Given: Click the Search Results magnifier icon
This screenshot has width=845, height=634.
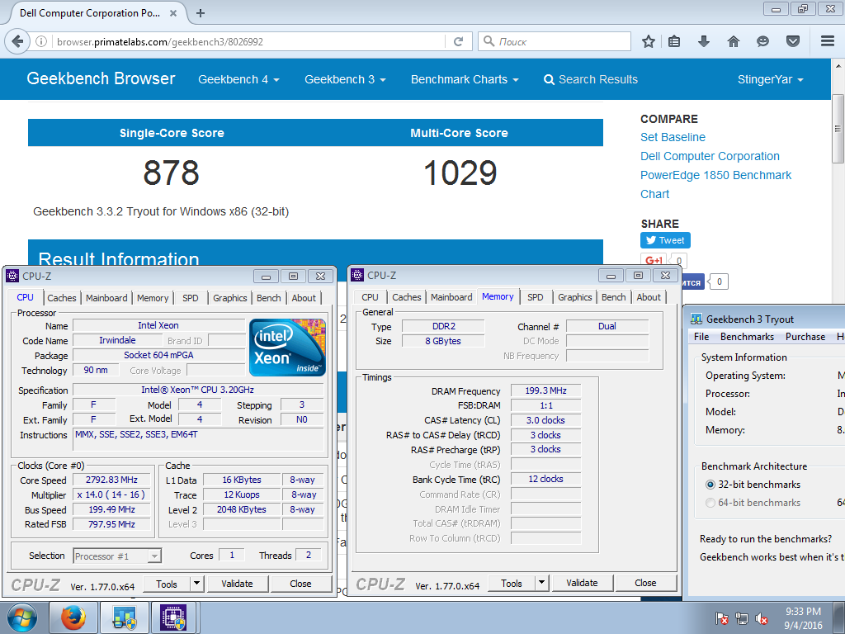Looking at the screenshot, I should pyautogui.click(x=549, y=80).
